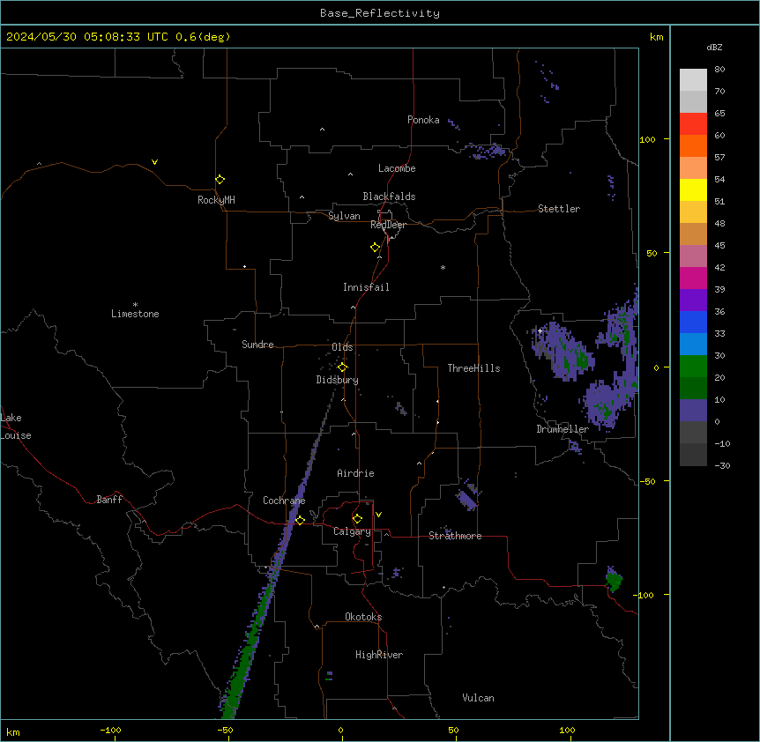Pick the slate purple 0–10 dBZ swatch

point(693,411)
